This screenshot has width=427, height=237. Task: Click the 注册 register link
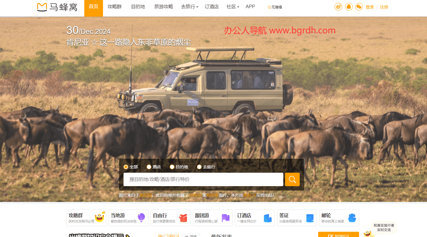click(x=384, y=7)
